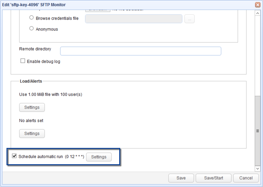Click the ellipsis button beside credentials file field
Image resolution: width=263 pixels, height=187 pixels.
pyautogui.click(x=189, y=19)
